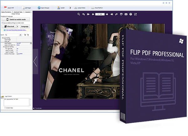Click the expand-all settings tree icon
Viewport: 188px width, 136px height.
[x=25, y=35]
